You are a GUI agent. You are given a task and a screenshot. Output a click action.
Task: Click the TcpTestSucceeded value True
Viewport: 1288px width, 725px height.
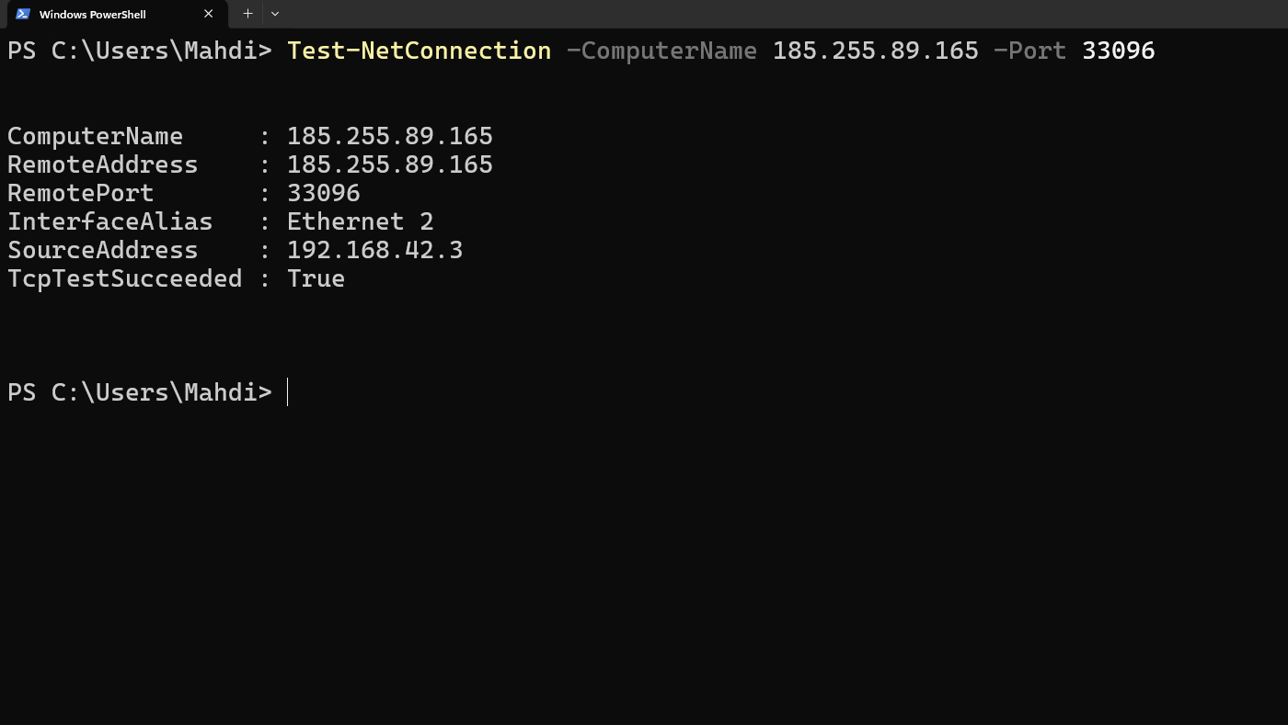(x=316, y=279)
